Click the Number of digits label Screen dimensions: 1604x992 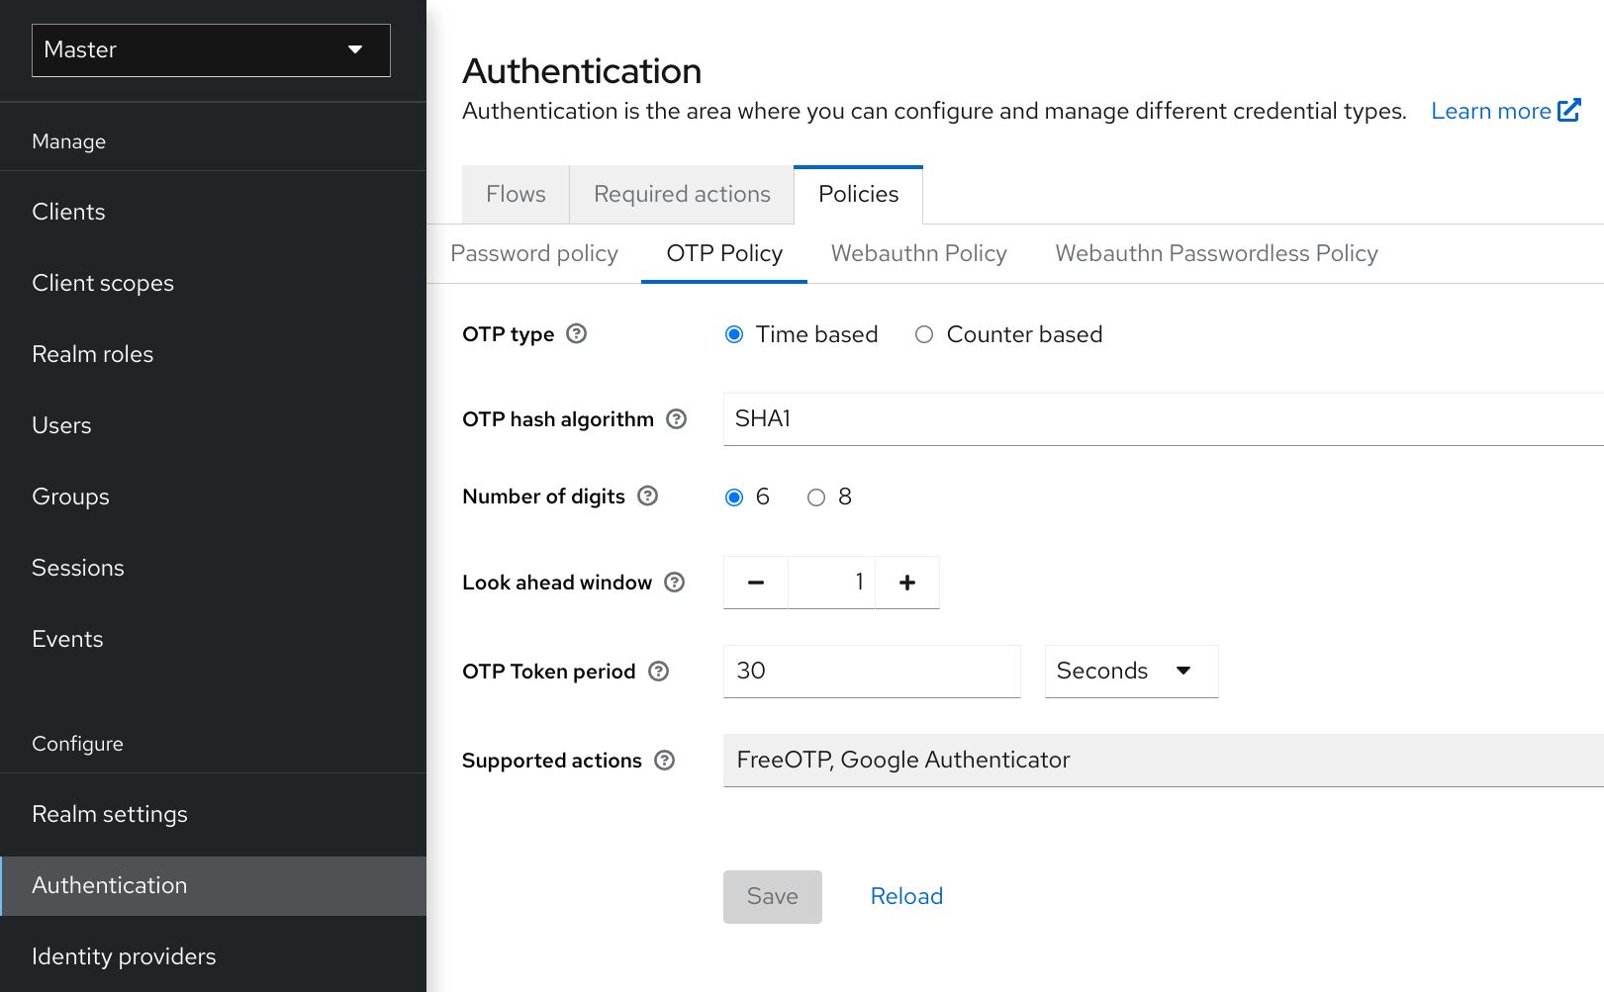point(543,496)
